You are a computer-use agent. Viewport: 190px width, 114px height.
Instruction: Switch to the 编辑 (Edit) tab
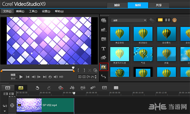coord(138,5)
